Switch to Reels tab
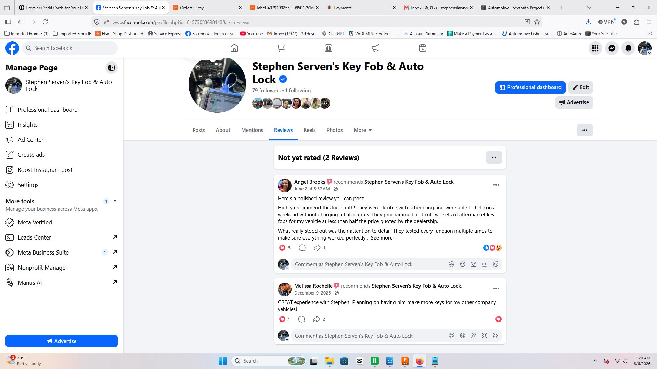This screenshot has width=657, height=369. [x=310, y=130]
